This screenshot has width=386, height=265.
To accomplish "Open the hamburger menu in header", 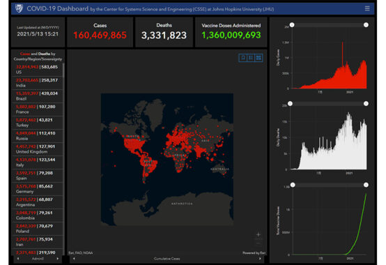I will click(367, 8).
